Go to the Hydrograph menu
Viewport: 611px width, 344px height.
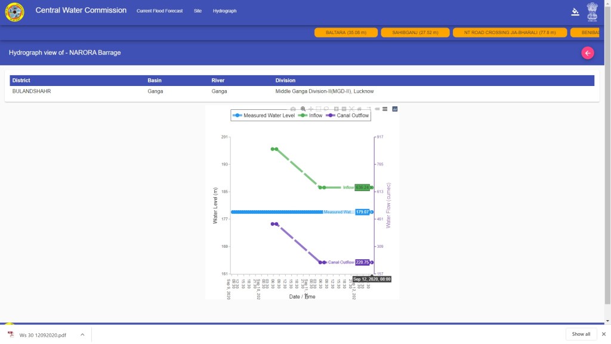[224, 11]
